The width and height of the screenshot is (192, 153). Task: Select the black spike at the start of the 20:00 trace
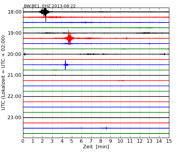tap(25, 54)
